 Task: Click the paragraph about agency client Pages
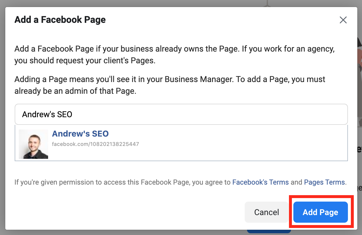[x=175, y=55]
